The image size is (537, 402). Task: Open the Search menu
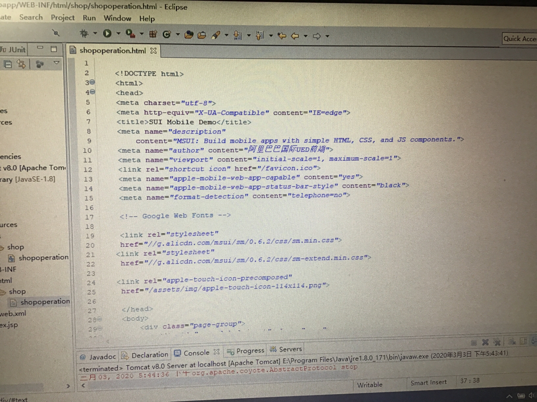tap(31, 17)
